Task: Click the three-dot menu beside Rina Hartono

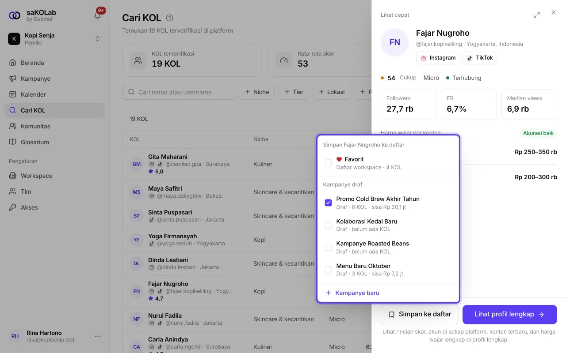Action: (x=98, y=336)
